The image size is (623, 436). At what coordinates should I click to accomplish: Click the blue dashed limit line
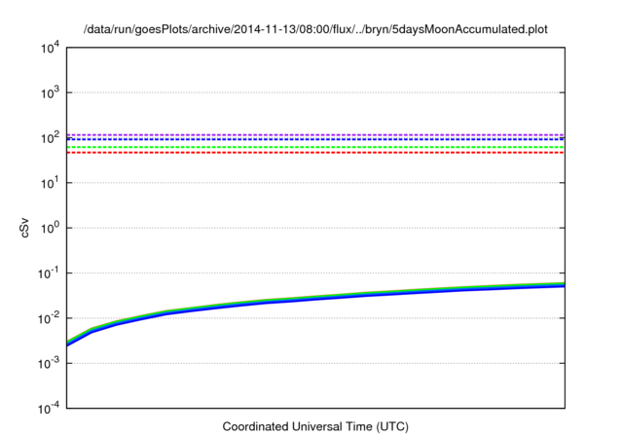click(315, 139)
